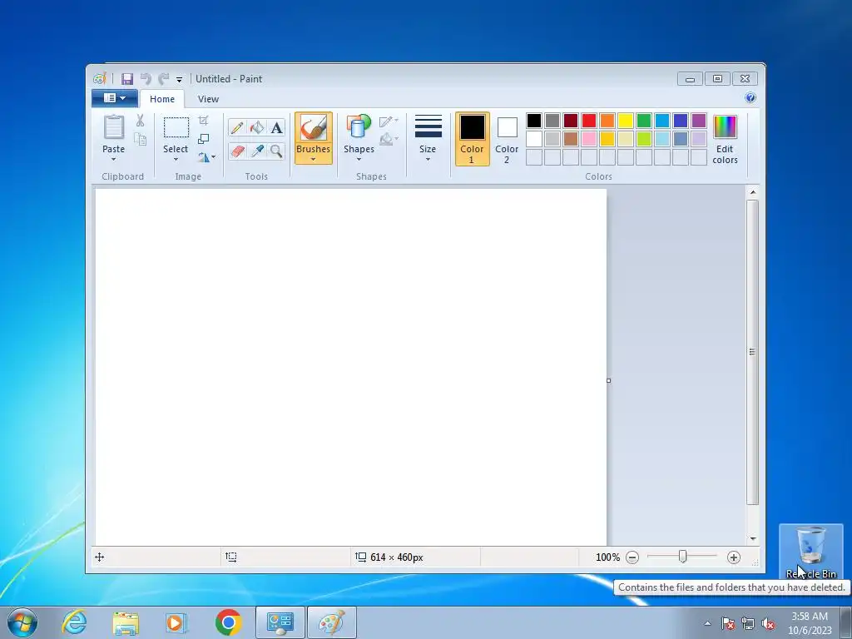Click the Edit colors rainbow icon
The image size is (852, 639).
tap(725, 127)
